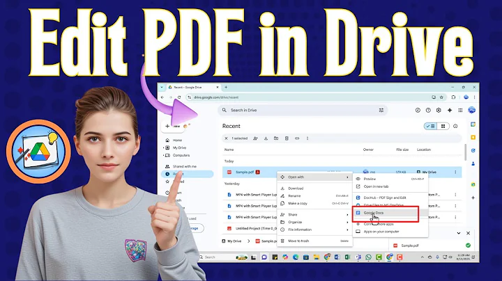The width and height of the screenshot is (502, 281).
Task: Open Keep in the side panel
Action: coord(473,137)
